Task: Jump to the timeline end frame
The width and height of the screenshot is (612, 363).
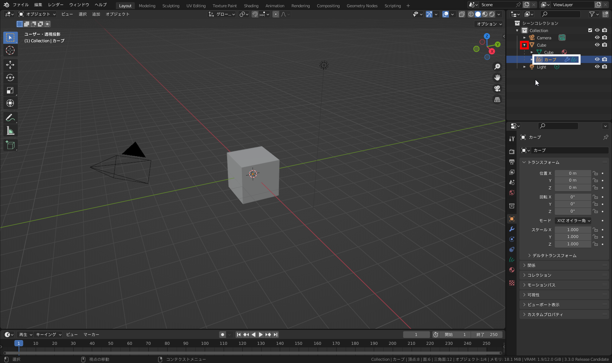Action: (x=275, y=335)
